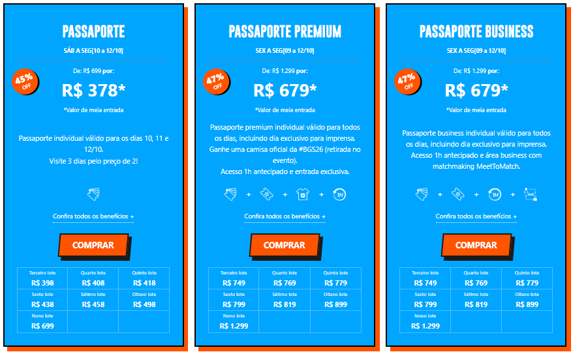Click the 47% OFF badge on Passaporte Business
Viewport: 573px width, 352px height.
click(409, 82)
